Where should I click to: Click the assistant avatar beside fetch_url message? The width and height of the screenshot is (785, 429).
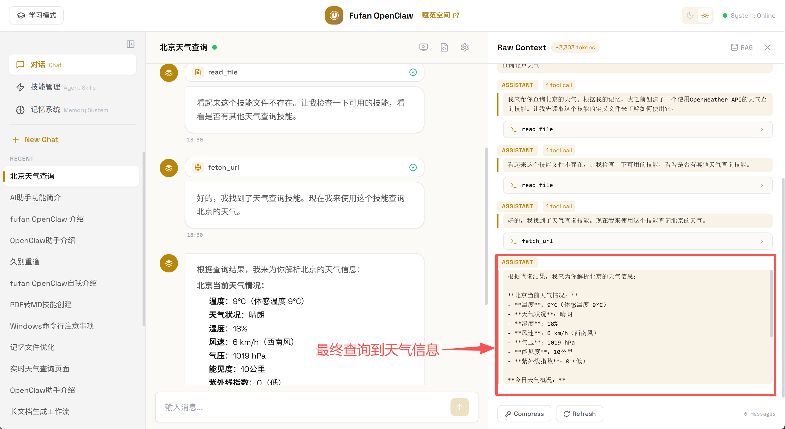point(169,168)
